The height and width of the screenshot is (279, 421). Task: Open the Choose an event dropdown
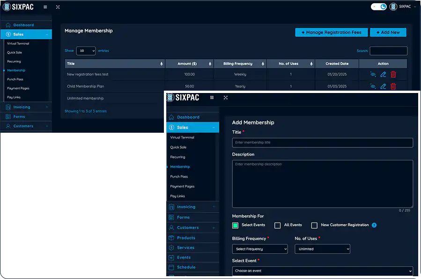[322, 271]
